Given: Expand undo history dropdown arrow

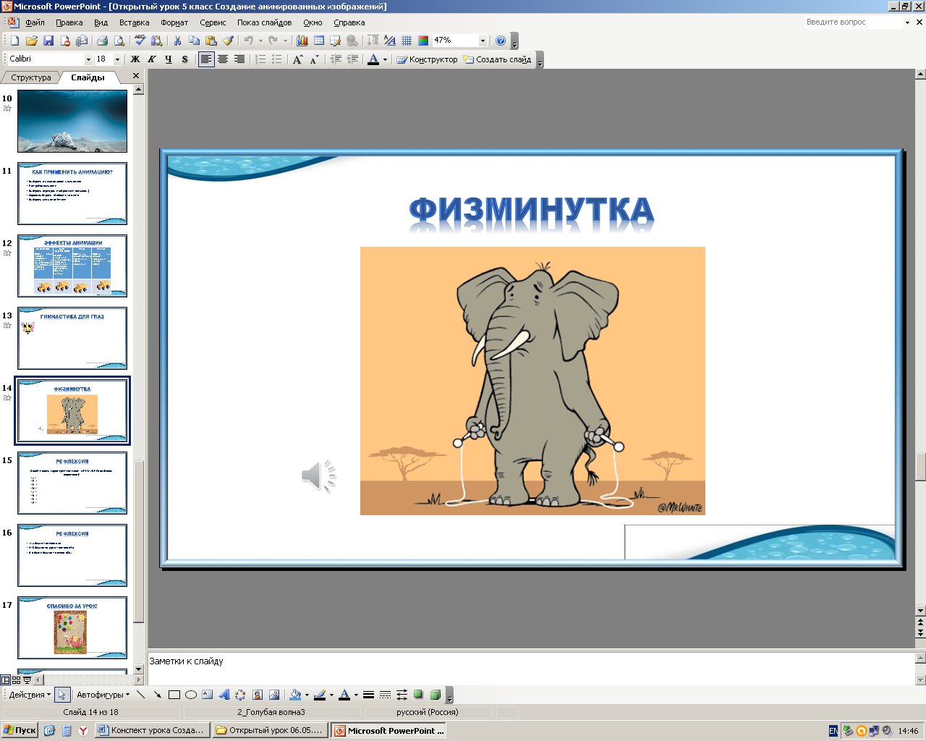Looking at the screenshot, I should 260,41.
